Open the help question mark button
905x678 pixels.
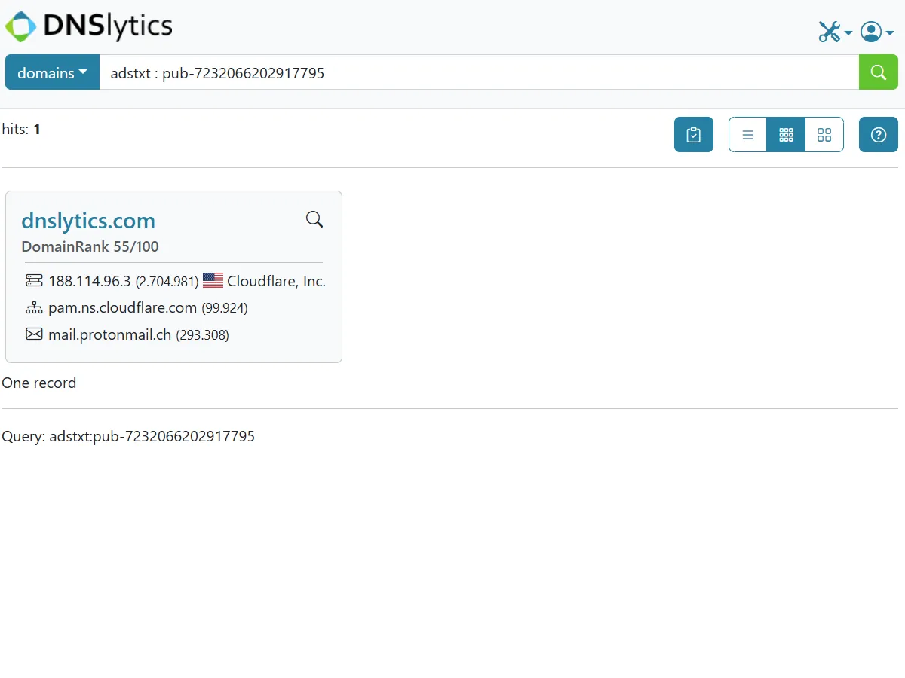(879, 135)
